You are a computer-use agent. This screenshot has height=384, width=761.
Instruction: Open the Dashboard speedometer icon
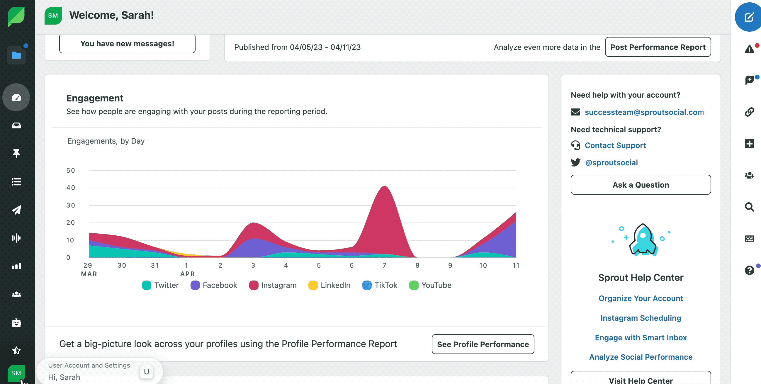pos(16,98)
